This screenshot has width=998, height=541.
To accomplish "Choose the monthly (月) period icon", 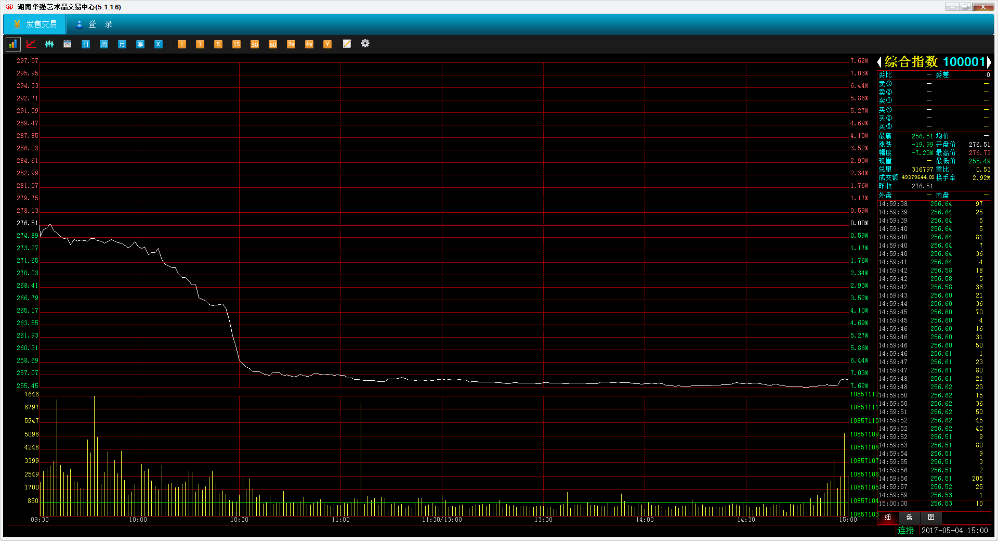I will 122,44.
